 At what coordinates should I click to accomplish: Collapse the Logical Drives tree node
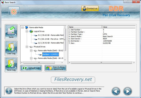(27, 31)
